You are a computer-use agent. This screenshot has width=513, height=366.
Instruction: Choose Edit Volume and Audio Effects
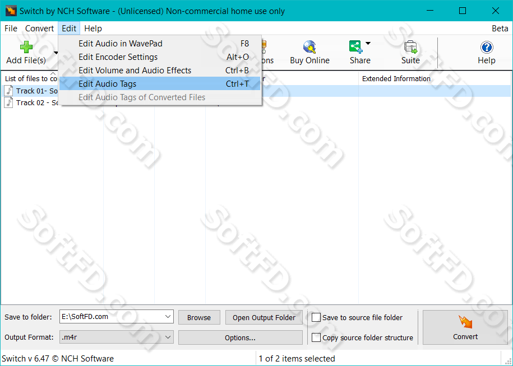[160, 70]
